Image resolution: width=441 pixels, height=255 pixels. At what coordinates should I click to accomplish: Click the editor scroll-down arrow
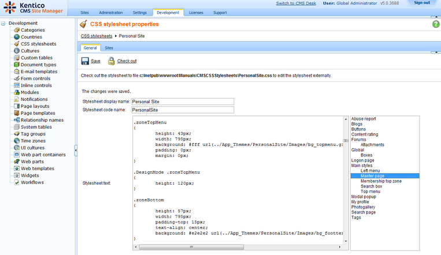coord(346,241)
